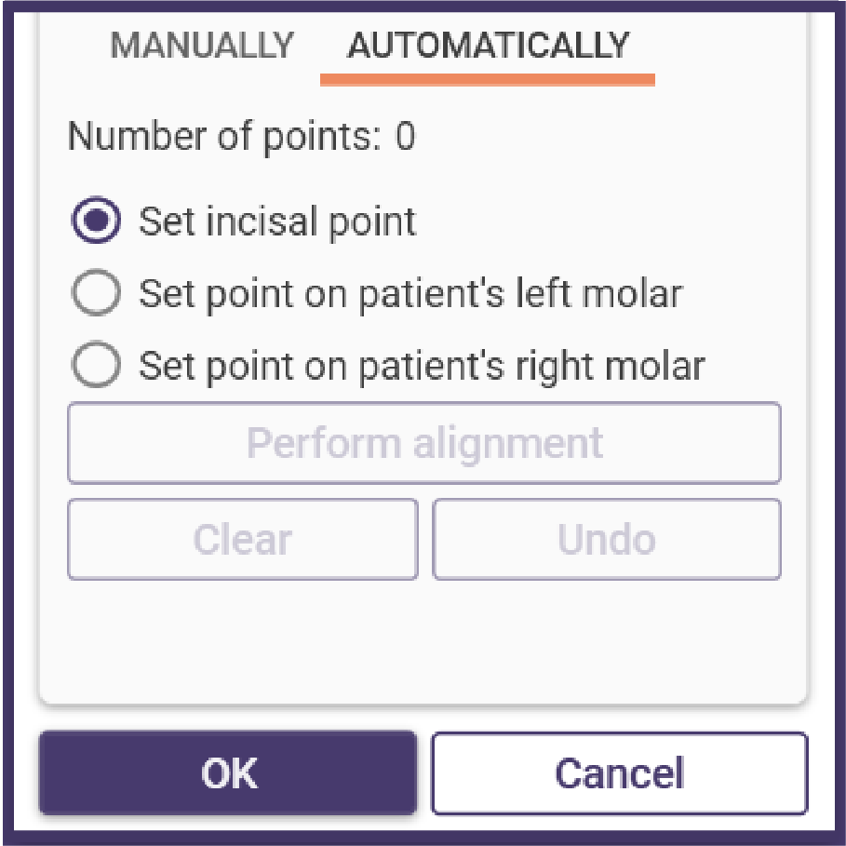Select the Set incisal point radio button

click(96, 220)
